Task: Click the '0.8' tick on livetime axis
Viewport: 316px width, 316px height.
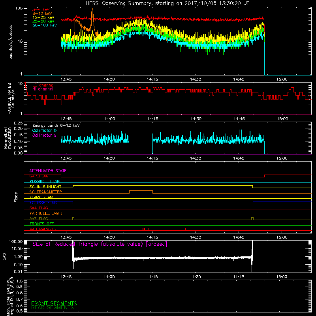Action: [19, 293]
